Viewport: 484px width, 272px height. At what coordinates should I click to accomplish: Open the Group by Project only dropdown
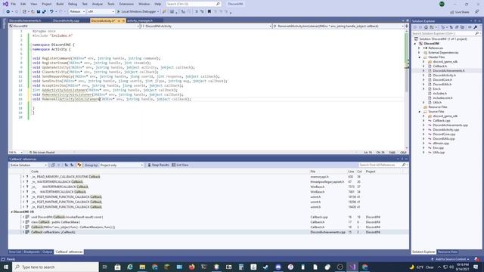pos(122,165)
